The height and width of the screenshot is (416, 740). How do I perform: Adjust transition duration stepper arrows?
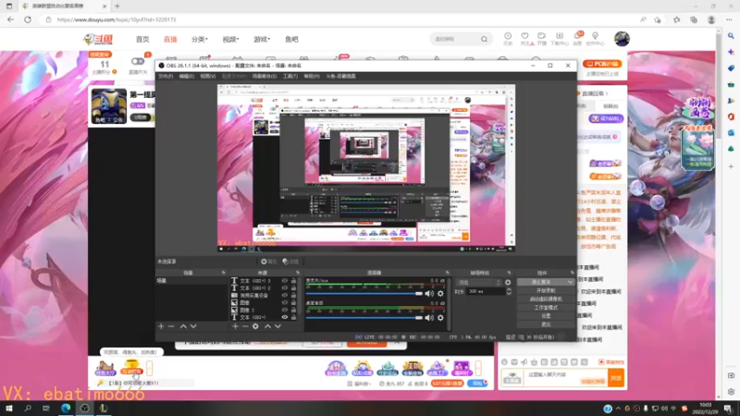[x=508, y=291]
